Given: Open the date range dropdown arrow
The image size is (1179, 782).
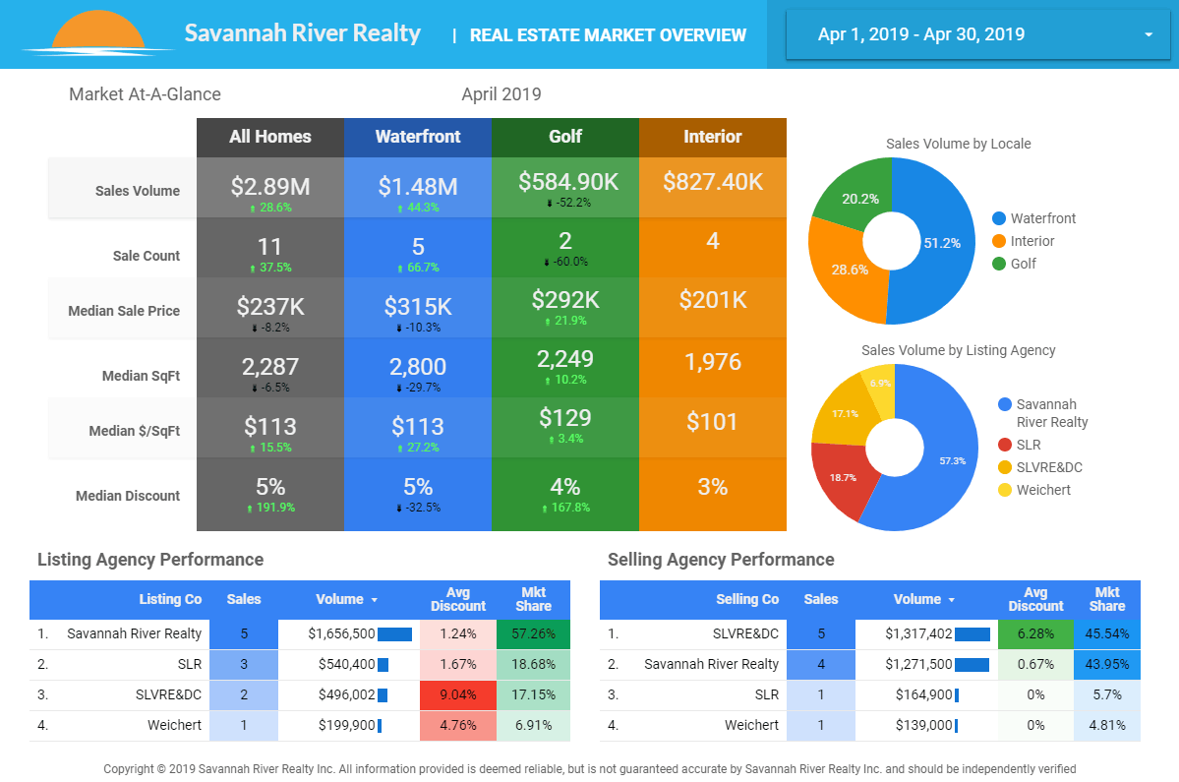Looking at the screenshot, I should coord(1149,35).
